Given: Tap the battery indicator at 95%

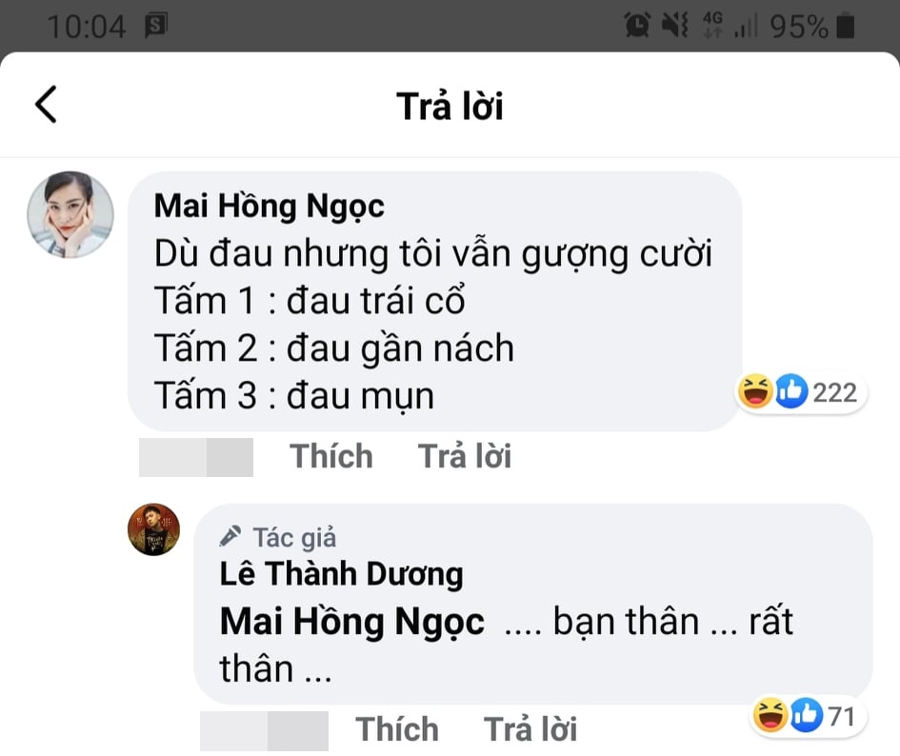Looking at the screenshot, I should click(846, 27).
